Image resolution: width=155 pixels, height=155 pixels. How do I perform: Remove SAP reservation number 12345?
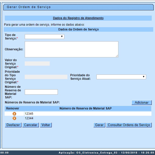[x=14, y=114]
